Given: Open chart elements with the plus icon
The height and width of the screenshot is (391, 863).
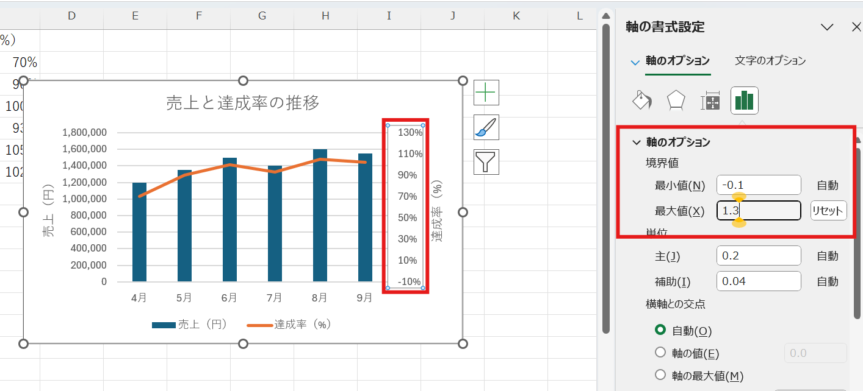Looking at the screenshot, I should [486, 92].
